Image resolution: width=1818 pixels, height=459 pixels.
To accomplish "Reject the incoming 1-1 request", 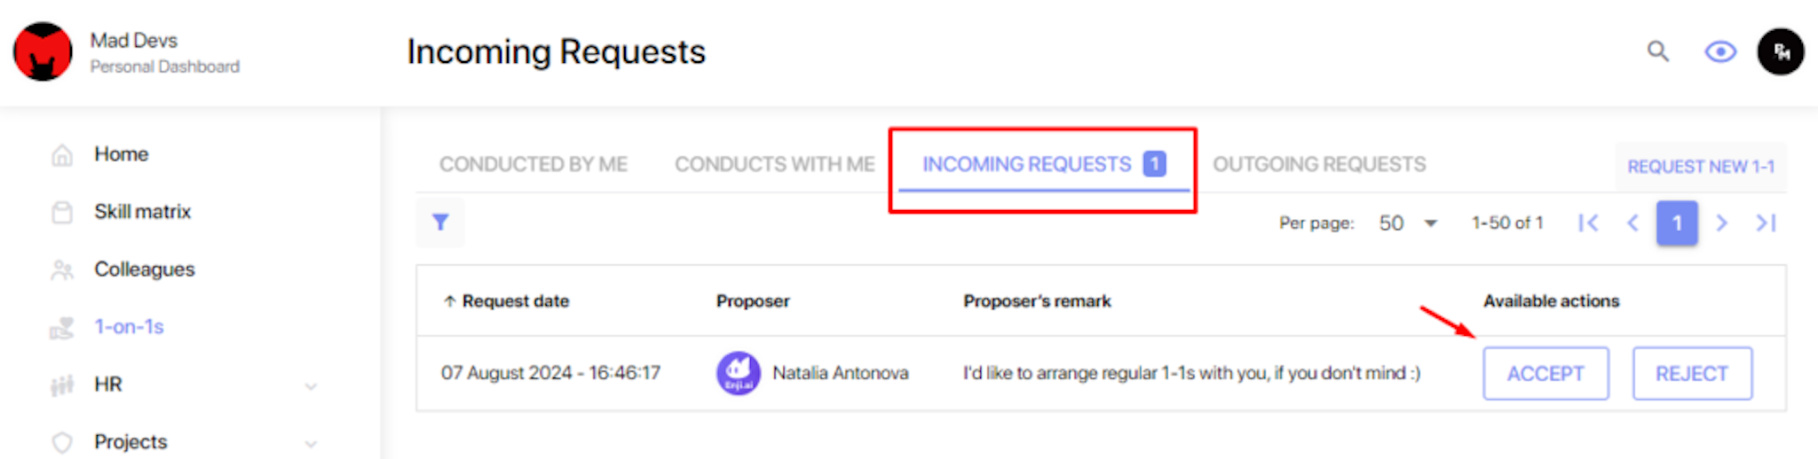I will (x=1692, y=374).
